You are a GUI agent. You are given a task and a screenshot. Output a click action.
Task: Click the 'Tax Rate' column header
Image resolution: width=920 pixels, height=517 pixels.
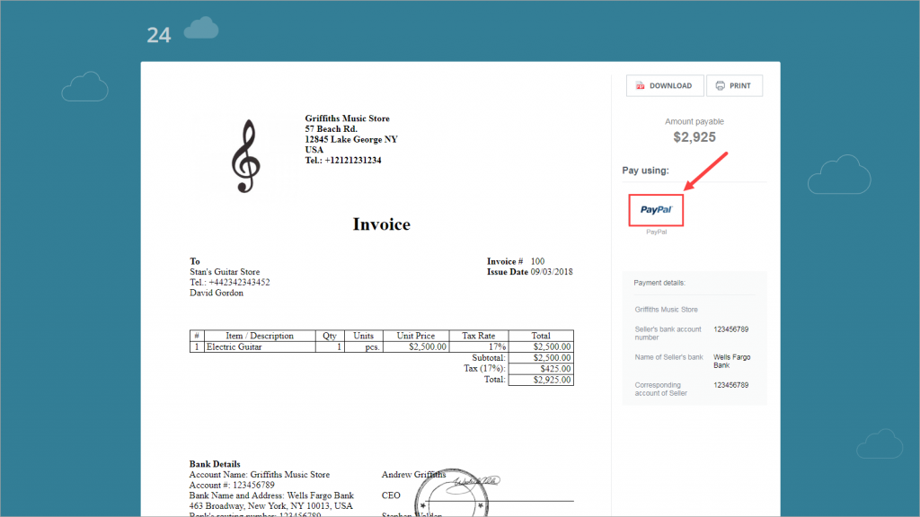tap(478, 336)
